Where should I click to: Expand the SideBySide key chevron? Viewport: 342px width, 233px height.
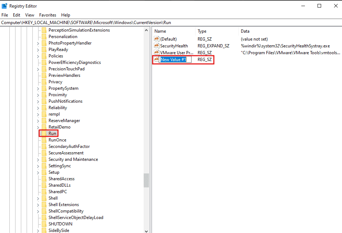coord(38,231)
